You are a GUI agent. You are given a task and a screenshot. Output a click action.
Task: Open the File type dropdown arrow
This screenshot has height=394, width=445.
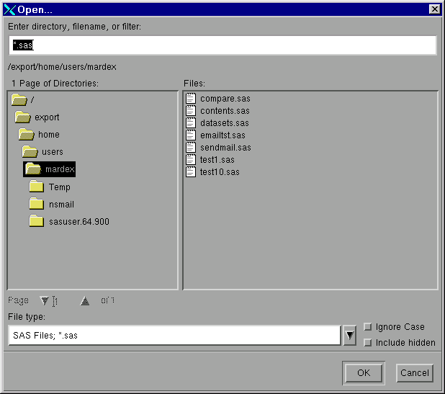[349, 336]
